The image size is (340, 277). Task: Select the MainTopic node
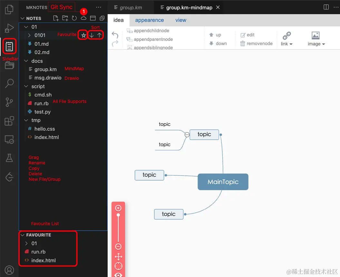click(x=223, y=182)
